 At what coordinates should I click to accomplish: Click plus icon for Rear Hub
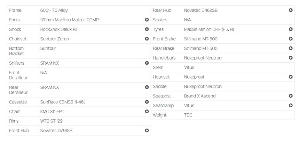pyautogui.click(x=291, y=10)
